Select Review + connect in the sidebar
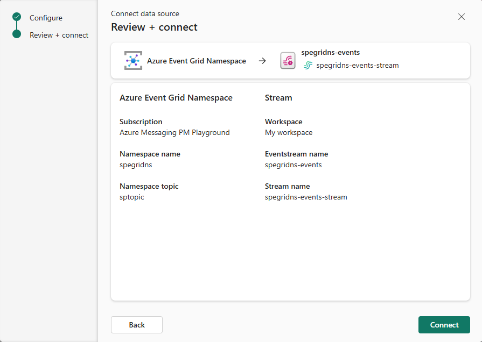482x342 pixels. coord(59,35)
